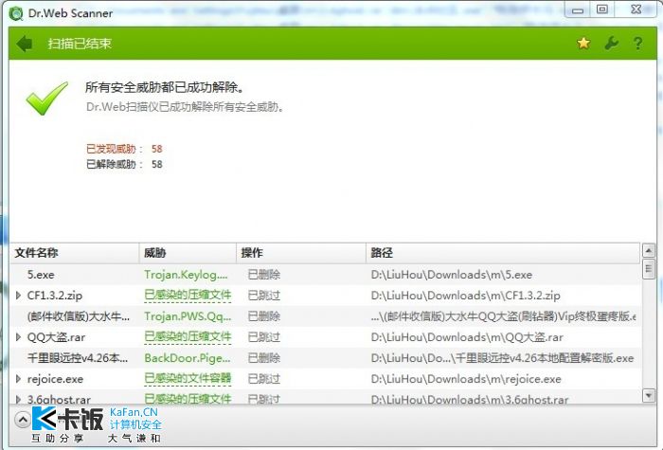
Task: Expand the rejoice.exe container entry
Action: pos(18,379)
